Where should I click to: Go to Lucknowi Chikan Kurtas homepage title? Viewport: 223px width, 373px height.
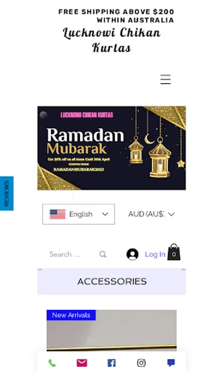[111, 40]
